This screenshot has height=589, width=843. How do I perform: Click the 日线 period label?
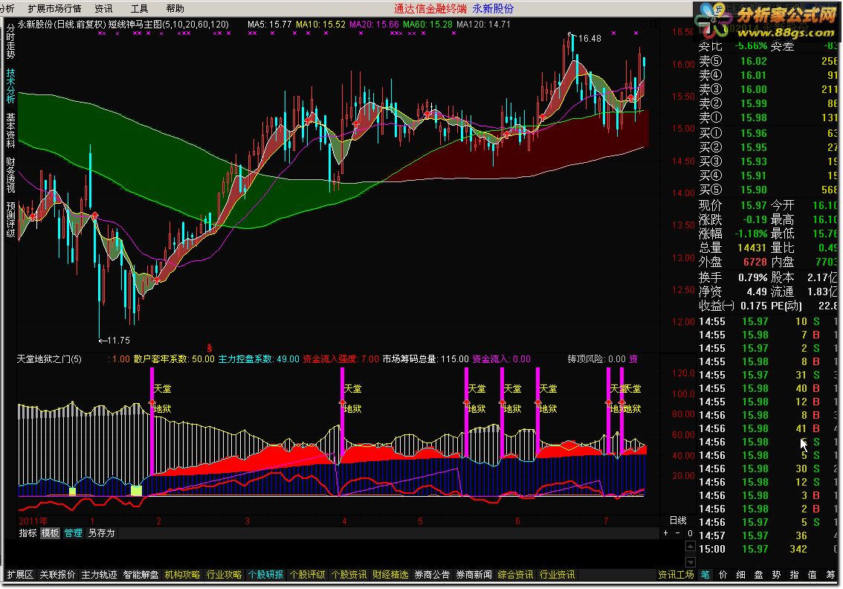[678, 520]
